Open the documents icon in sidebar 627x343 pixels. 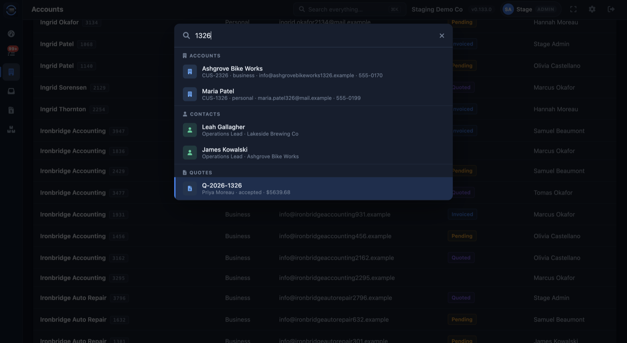(x=11, y=110)
